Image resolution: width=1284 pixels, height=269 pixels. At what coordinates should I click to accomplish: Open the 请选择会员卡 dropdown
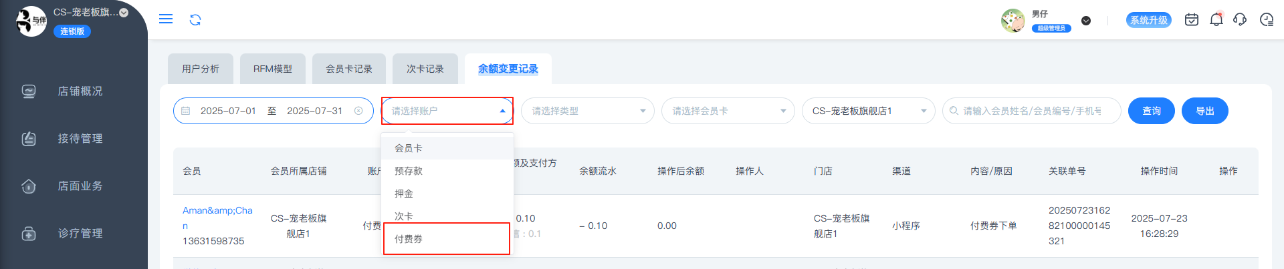tap(728, 111)
